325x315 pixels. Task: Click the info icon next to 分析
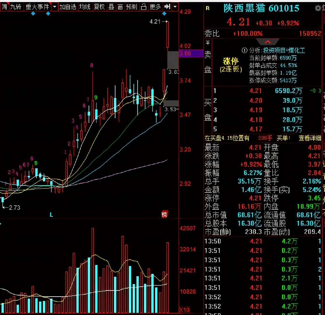(x=244, y=50)
